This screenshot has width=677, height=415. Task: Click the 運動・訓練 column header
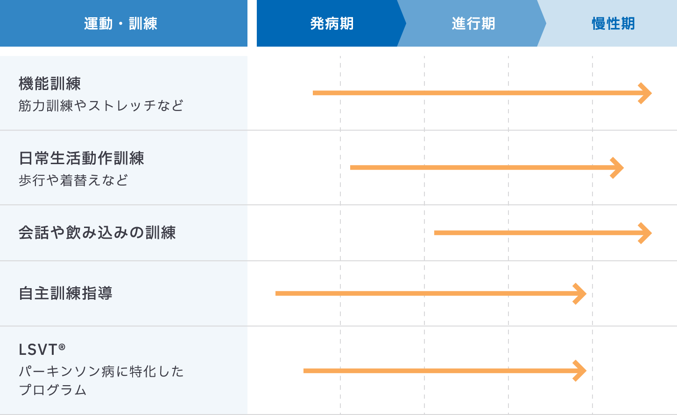120,23
